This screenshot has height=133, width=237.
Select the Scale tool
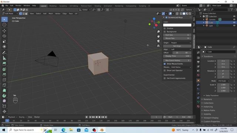[4, 41]
